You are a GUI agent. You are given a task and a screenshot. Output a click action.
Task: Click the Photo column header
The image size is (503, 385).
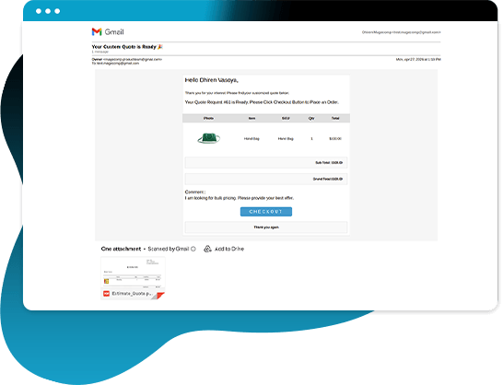coord(208,119)
